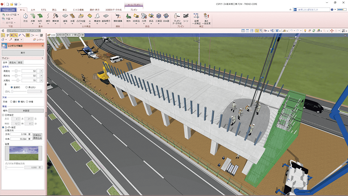Choose the 曇り weather radio button
This screenshot has height=196, width=348.
pyautogui.click(x=11, y=102)
